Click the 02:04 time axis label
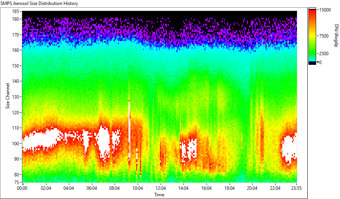Viewport: 340px width, 199px height. click(x=46, y=188)
